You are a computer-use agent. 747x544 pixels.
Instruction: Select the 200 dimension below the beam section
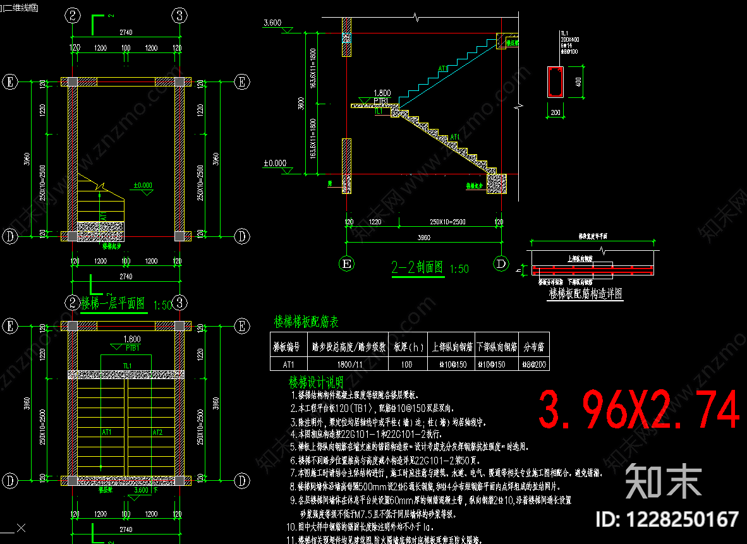click(556, 112)
